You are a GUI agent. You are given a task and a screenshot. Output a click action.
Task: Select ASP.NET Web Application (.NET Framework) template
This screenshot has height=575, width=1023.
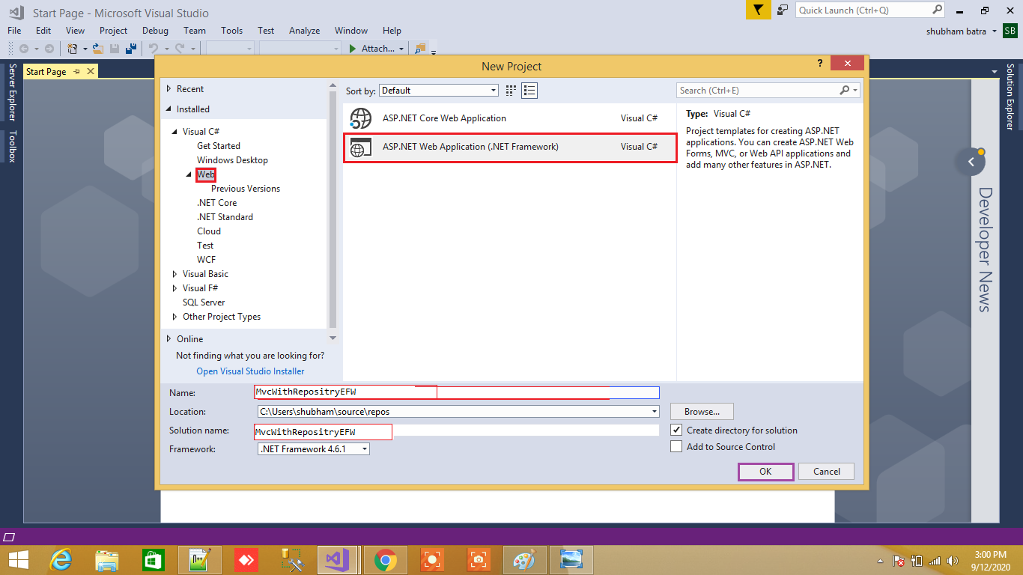510,147
